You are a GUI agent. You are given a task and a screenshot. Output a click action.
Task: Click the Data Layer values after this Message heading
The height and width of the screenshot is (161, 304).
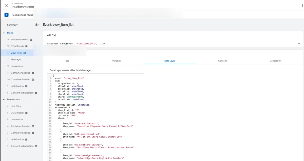70,70
